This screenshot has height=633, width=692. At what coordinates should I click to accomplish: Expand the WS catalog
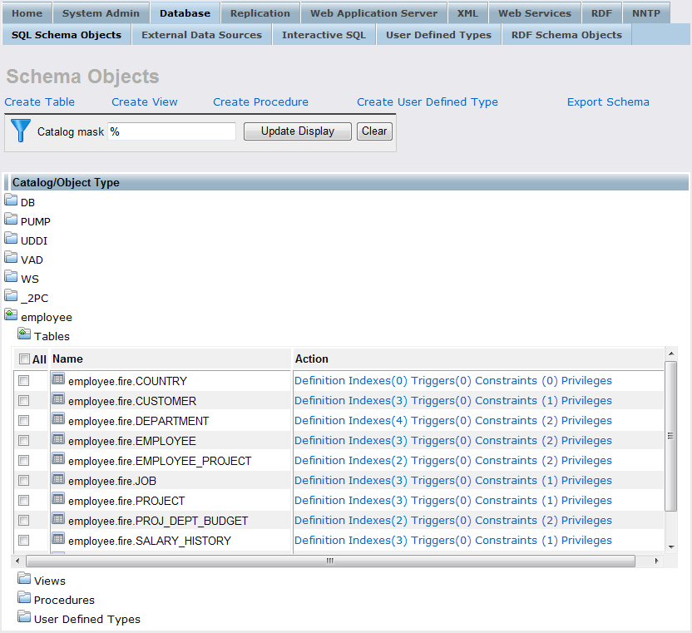click(x=11, y=277)
